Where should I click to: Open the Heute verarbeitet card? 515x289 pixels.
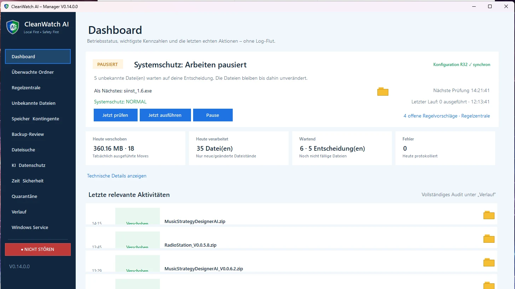pyautogui.click(x=239, y=148)
